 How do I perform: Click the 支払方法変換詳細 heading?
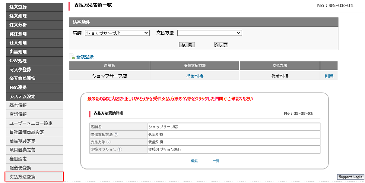pyautogui.click(x=108, y=114)
